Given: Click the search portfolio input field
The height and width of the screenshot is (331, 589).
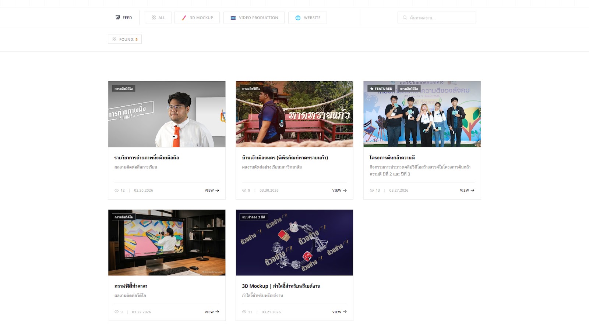Looking at the screenshot, I should 437,18.
